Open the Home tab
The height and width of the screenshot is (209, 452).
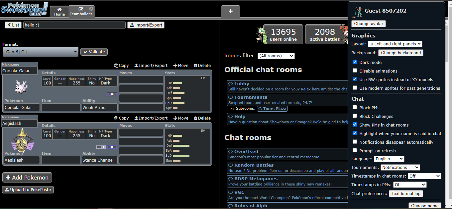pos(59,12)
